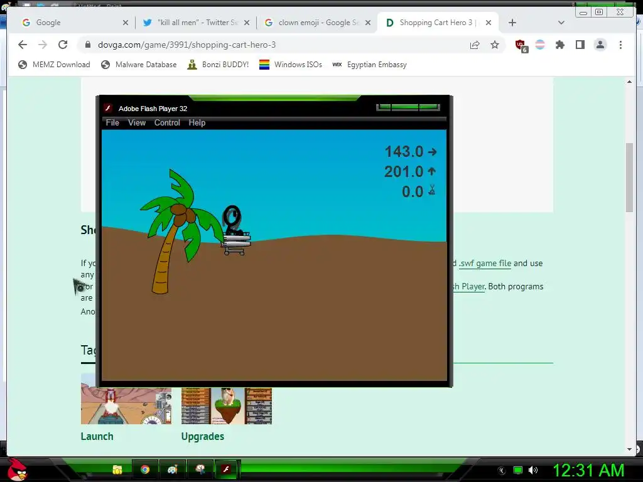643x482 pixels.
Task: Click the green network monitor tray icon
Action: tap(518, 470)
